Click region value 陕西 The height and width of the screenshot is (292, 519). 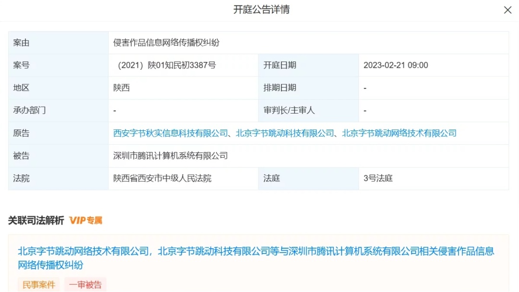pyautogui.click(x=122, y=88)
